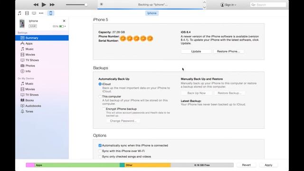This screenshot has width=304, height=171.
Task: Click the Iphone tab at top center
Action: [x=152, y=13]
